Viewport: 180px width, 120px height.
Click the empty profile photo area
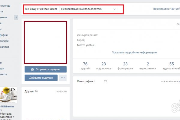click(46, 42)
